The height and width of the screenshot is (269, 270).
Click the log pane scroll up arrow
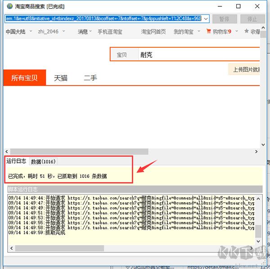pos(258,199)
